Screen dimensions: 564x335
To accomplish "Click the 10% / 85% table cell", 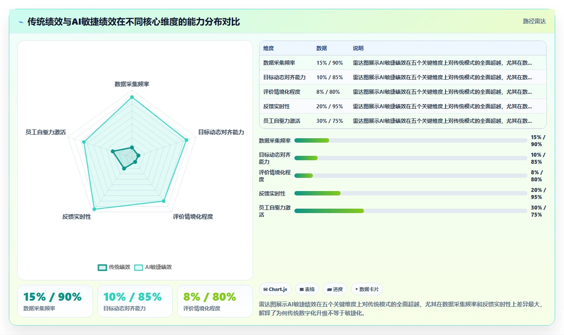I will 330,77.
